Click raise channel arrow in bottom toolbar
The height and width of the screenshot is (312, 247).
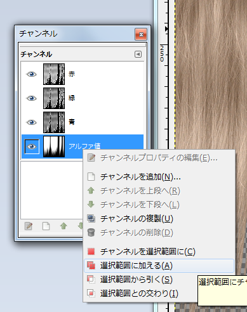click(x=63, y=226)
